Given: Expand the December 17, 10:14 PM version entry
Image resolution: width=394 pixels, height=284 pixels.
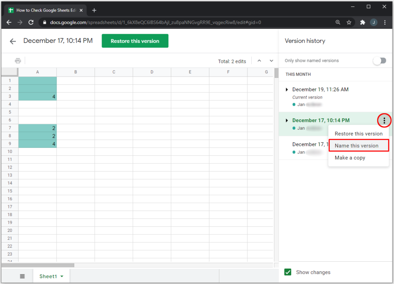Looking at the screenshot, I should (x=287, y=120).
